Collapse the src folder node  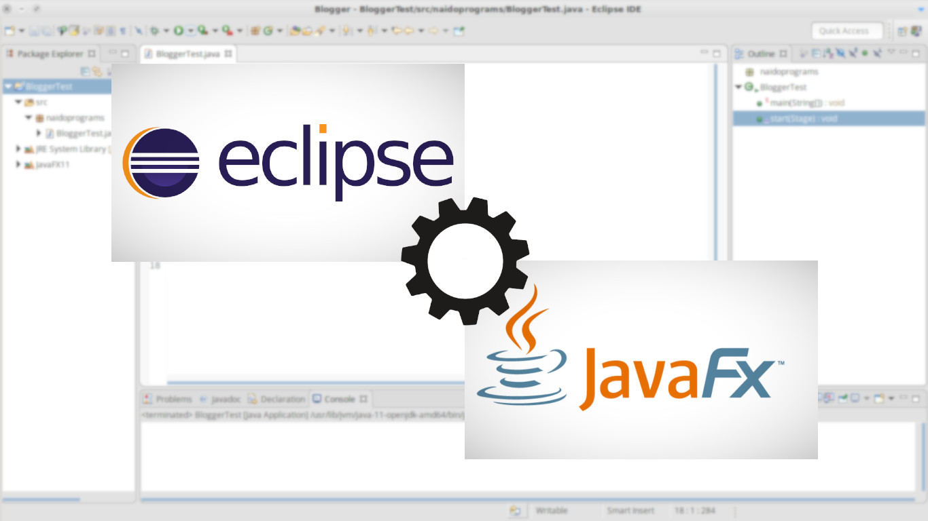tap(18, 102)
